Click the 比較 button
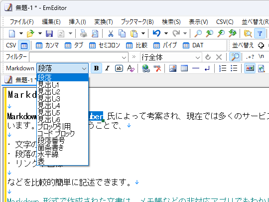 click(136, 45)
